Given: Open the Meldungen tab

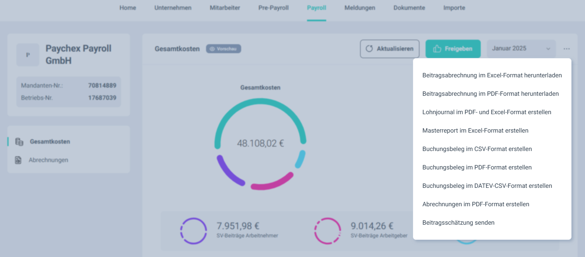Looking at the screenshot, I should point(359,8).
